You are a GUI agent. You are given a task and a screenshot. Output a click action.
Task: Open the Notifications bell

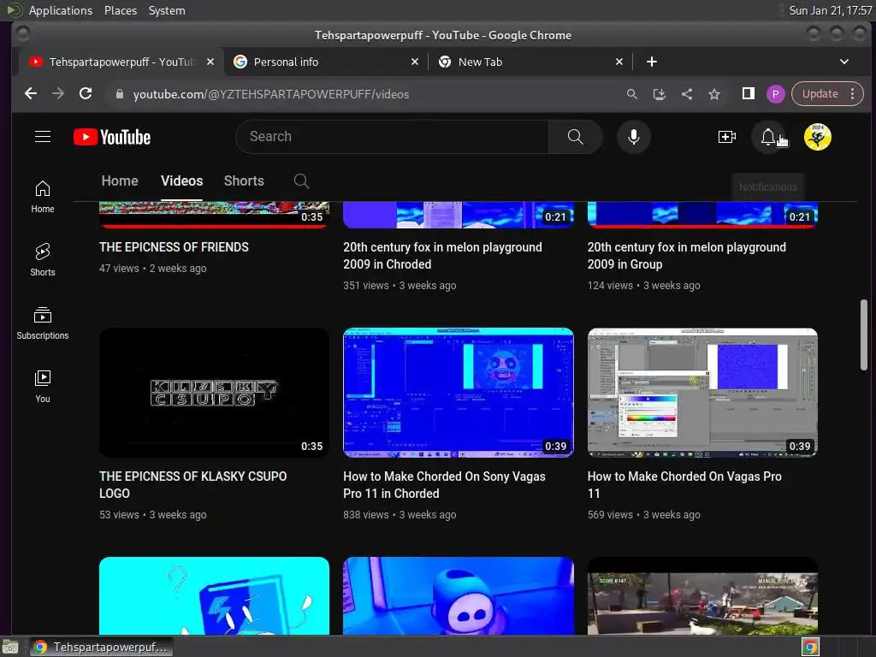point(768,137)
